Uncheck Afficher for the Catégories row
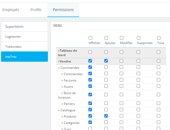The width and height of the screenshot is (170, 130). 90,122
